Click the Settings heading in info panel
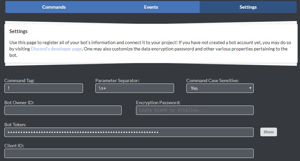The width and height of the screenshot is (300, 161). tap(18, 31)
